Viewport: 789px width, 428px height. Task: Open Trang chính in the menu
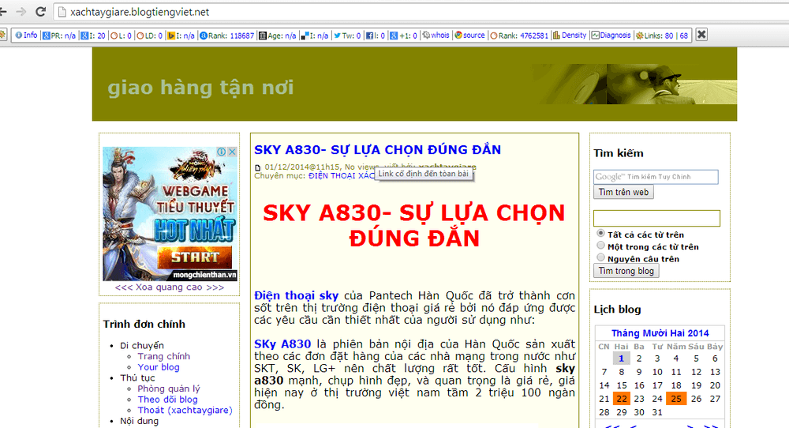pyautogui.click(x=164, y=356)
